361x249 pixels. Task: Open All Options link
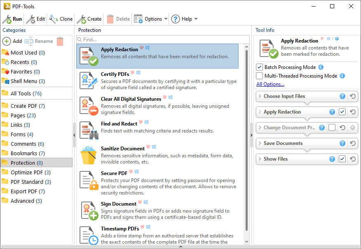270,84
